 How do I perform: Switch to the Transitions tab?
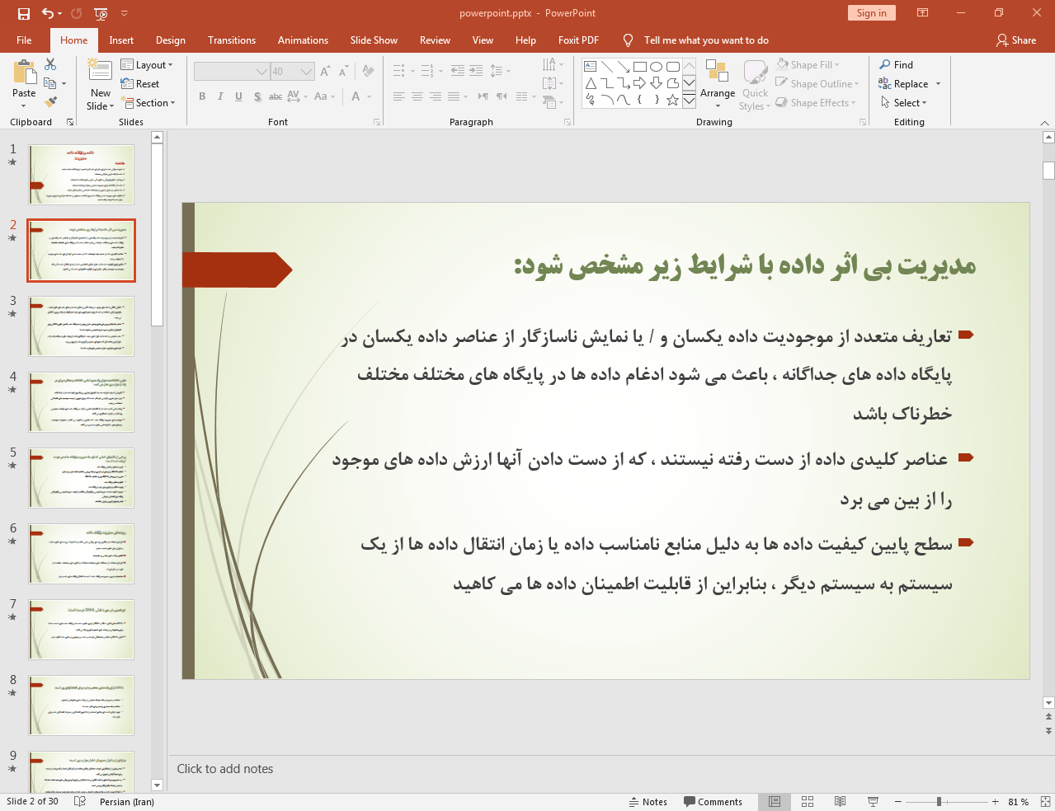pos(231,40)
